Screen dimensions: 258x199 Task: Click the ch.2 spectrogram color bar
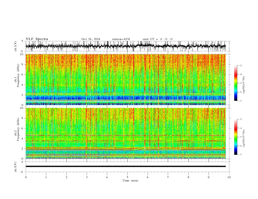236,137
